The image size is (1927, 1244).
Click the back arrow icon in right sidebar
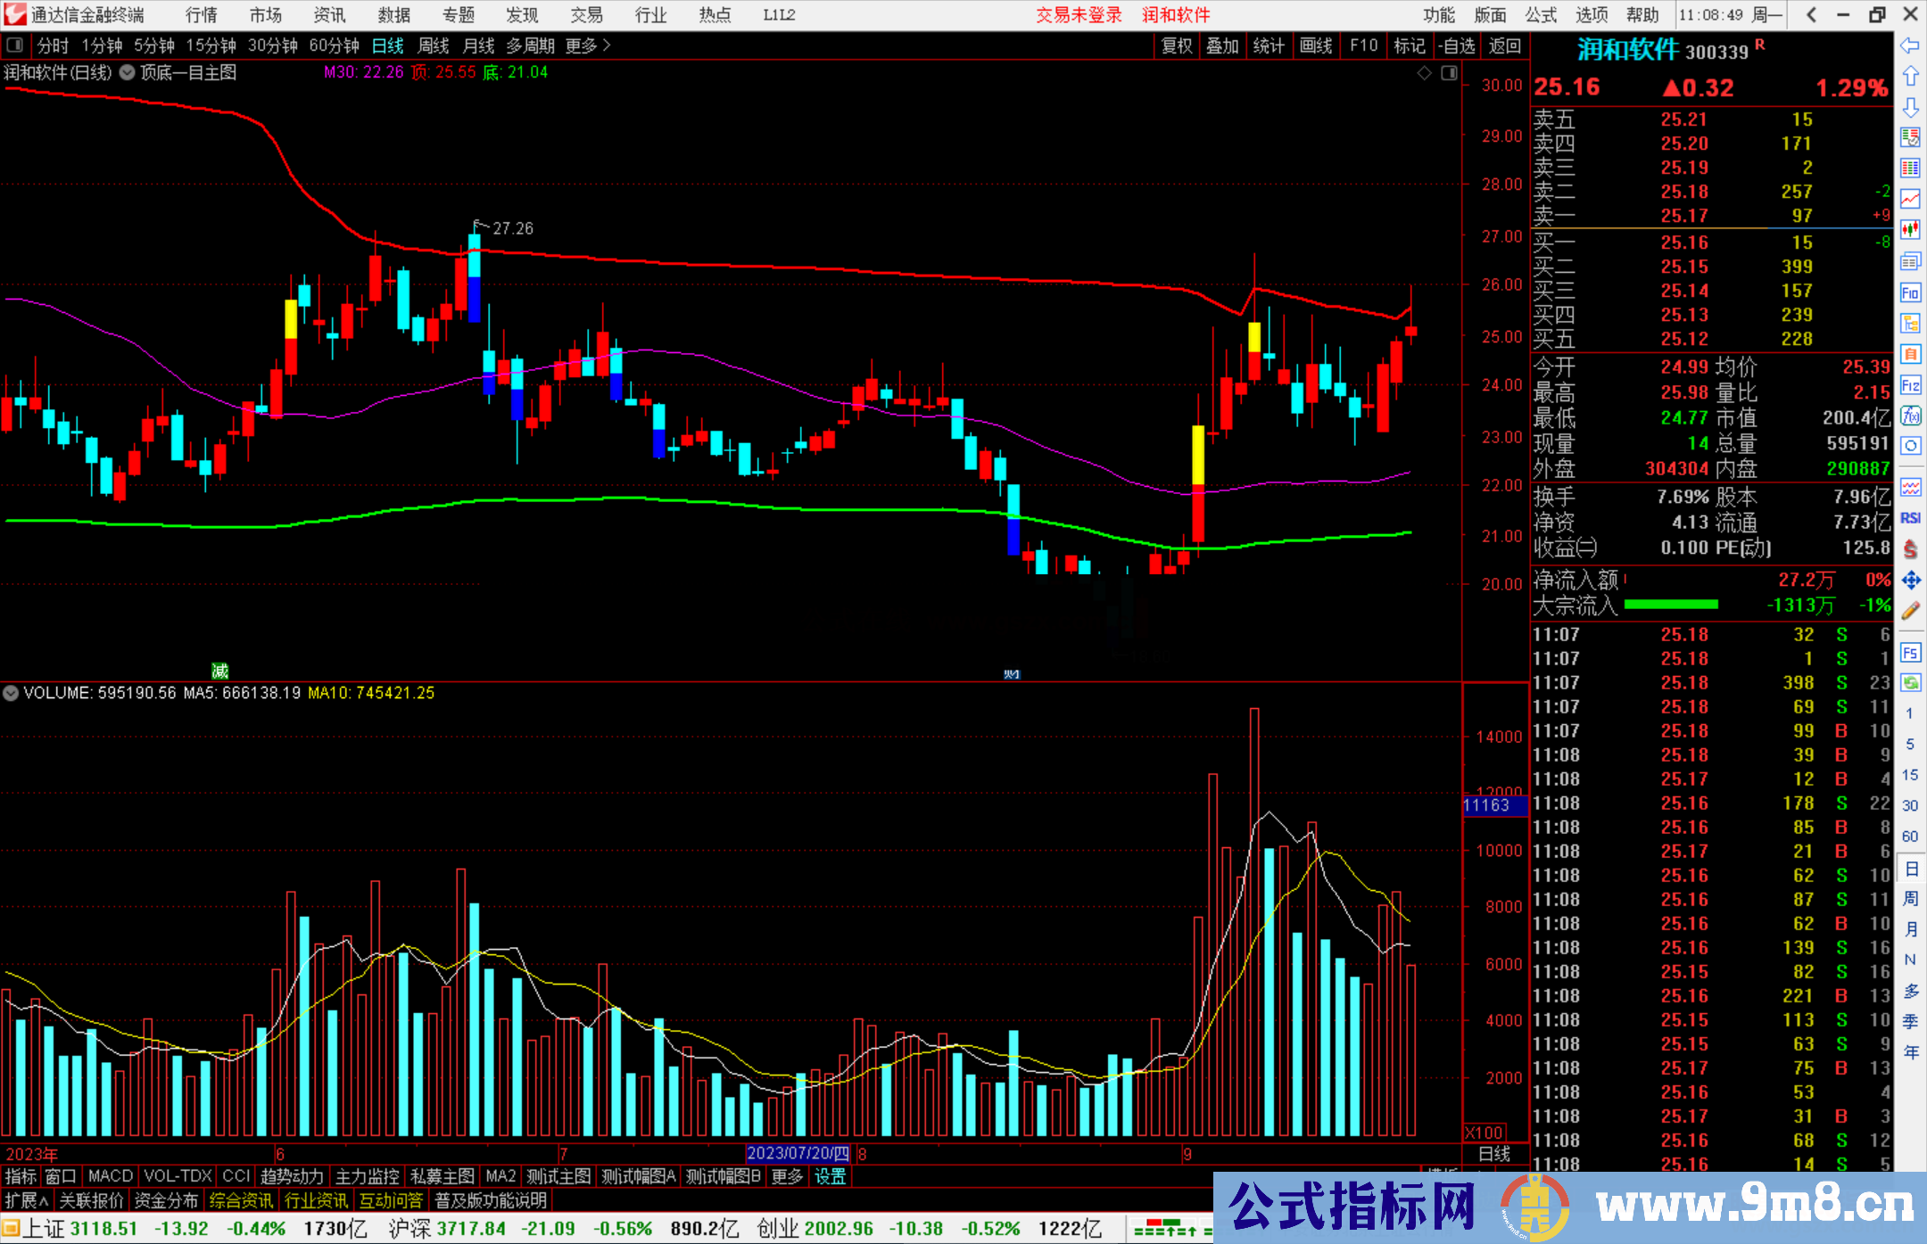(1910, 45)
